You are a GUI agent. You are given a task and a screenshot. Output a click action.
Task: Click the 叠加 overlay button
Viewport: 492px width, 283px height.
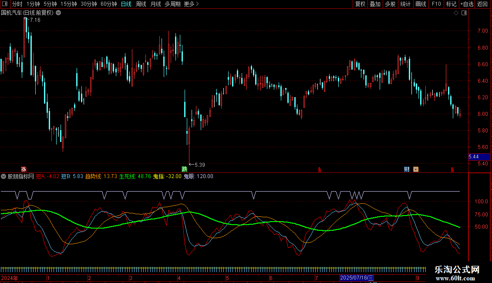pyautogui.click(x=375, y=4)
